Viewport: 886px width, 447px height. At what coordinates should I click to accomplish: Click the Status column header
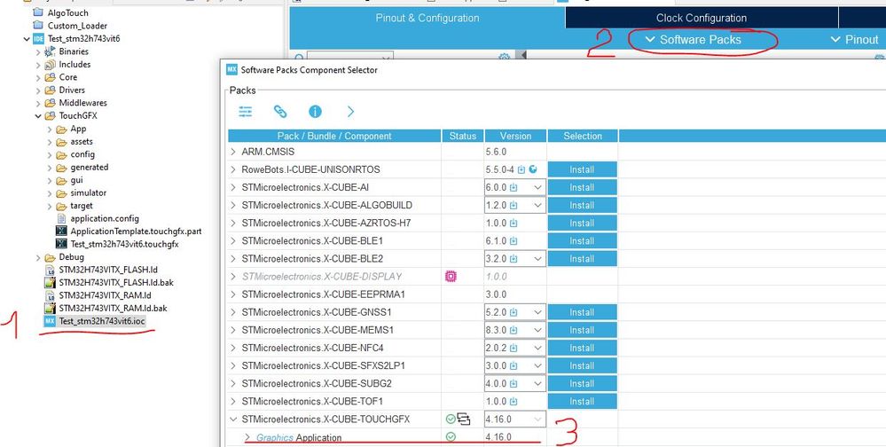(x=463, y=136)
